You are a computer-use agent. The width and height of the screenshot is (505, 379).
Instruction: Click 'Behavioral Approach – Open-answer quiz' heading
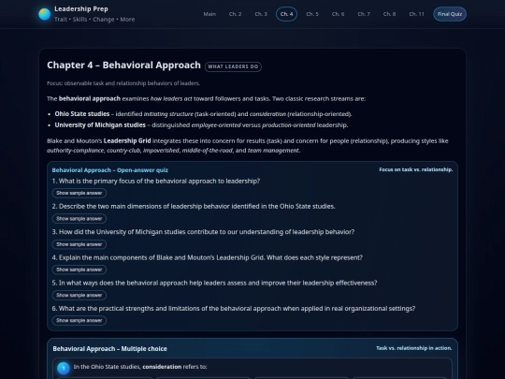point(110,170)
